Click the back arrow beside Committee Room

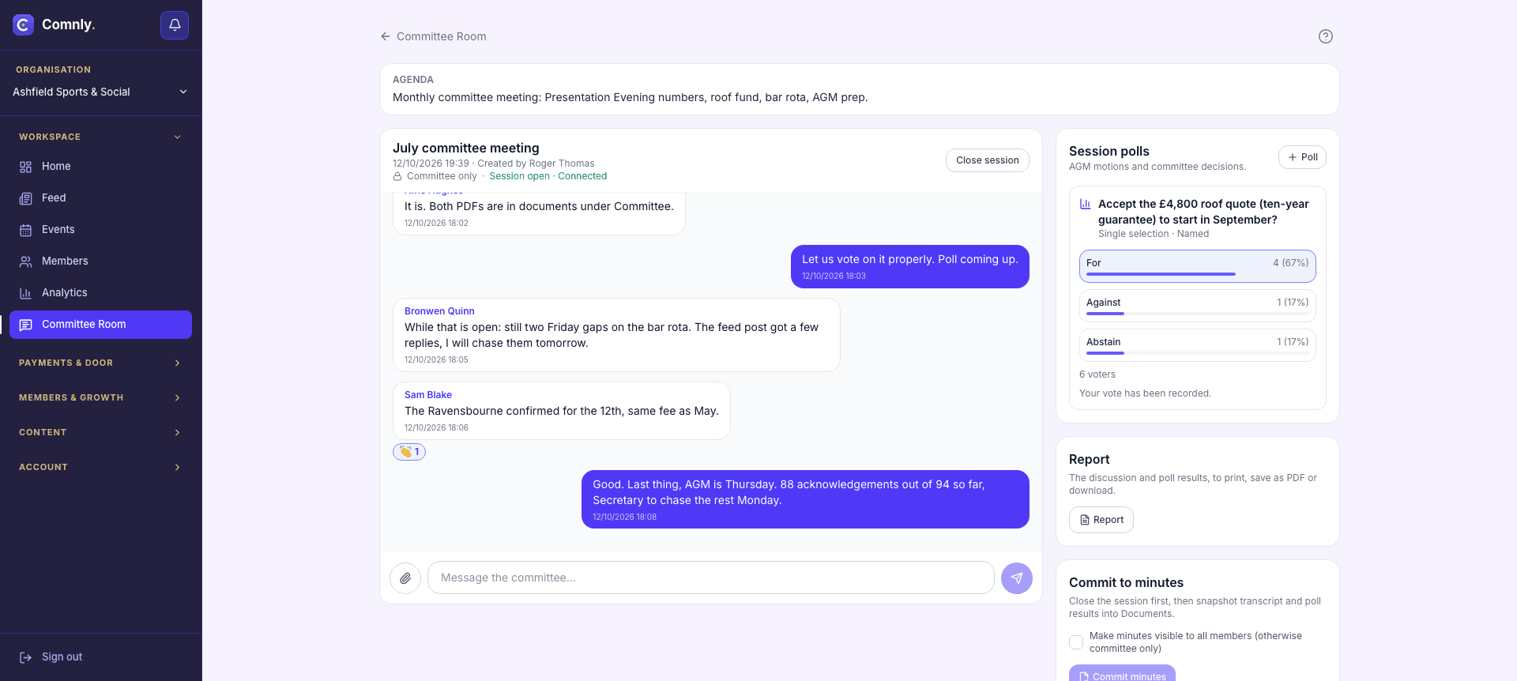click(x=386, y=36)
